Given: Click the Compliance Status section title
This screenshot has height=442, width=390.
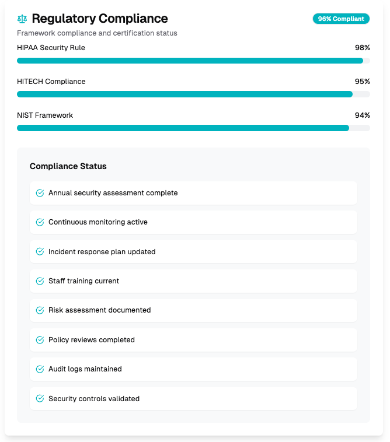Looking at the screenshot, I should (68, 166).
